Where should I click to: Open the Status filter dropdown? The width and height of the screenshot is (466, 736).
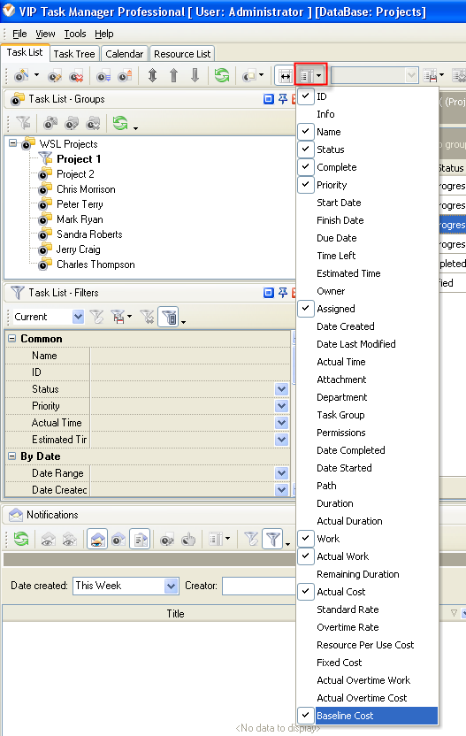(x=281, y=389)
